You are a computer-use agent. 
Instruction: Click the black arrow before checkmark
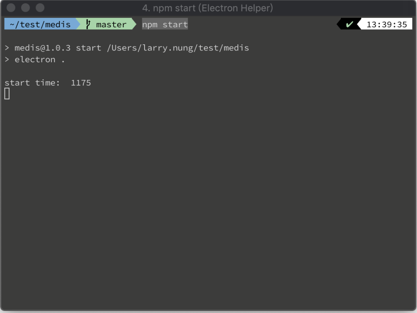point(340,24)
